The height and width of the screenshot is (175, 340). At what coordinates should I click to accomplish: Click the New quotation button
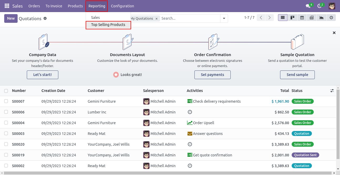point(11,18)
